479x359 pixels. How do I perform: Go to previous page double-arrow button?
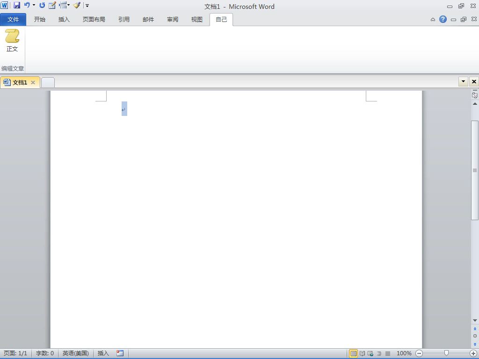[475, 329]
